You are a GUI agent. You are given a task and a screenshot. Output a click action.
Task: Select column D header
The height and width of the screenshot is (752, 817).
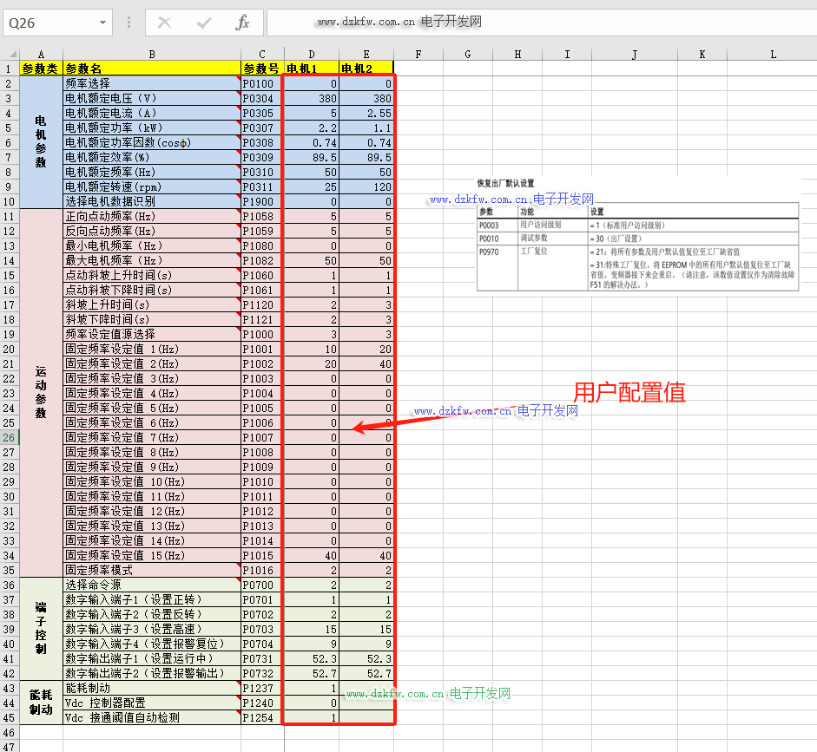click(x=312, y=55)
